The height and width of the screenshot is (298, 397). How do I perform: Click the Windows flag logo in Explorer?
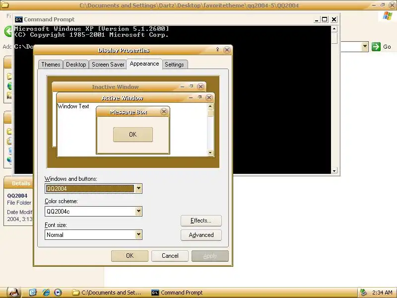[x=388, y=16]
